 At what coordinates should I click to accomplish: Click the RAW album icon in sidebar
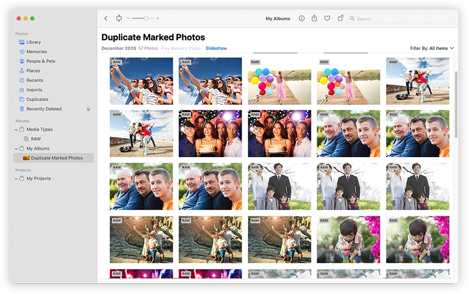pyautogui.click(x=26, y=139)
